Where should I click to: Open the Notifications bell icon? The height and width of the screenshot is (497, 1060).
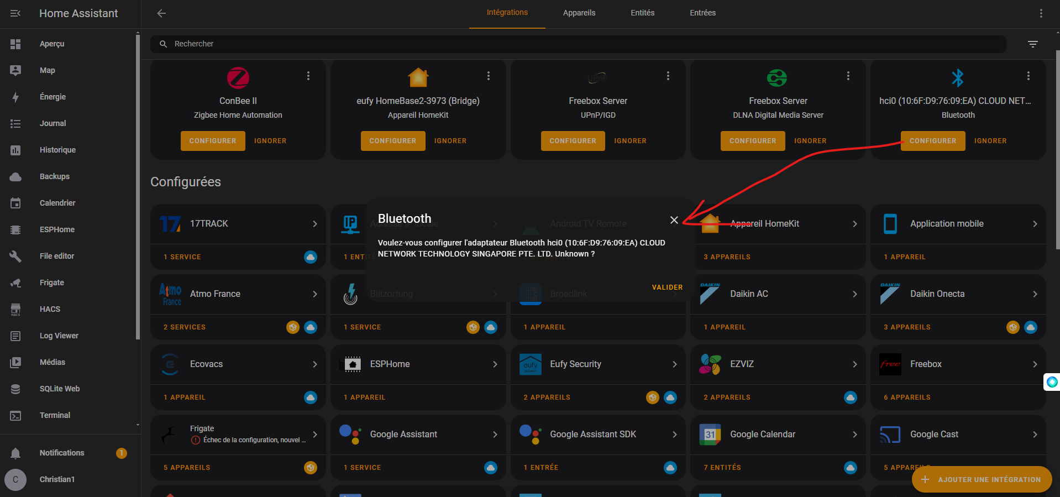click(15, 453)
